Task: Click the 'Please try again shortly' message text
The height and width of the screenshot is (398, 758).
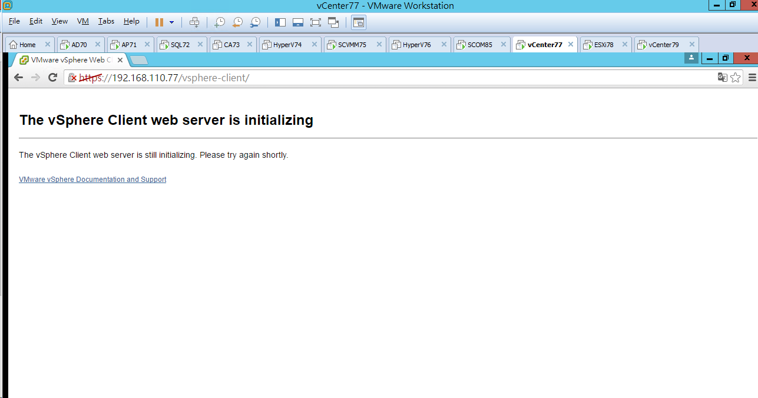Action: (x=244, y=155)
